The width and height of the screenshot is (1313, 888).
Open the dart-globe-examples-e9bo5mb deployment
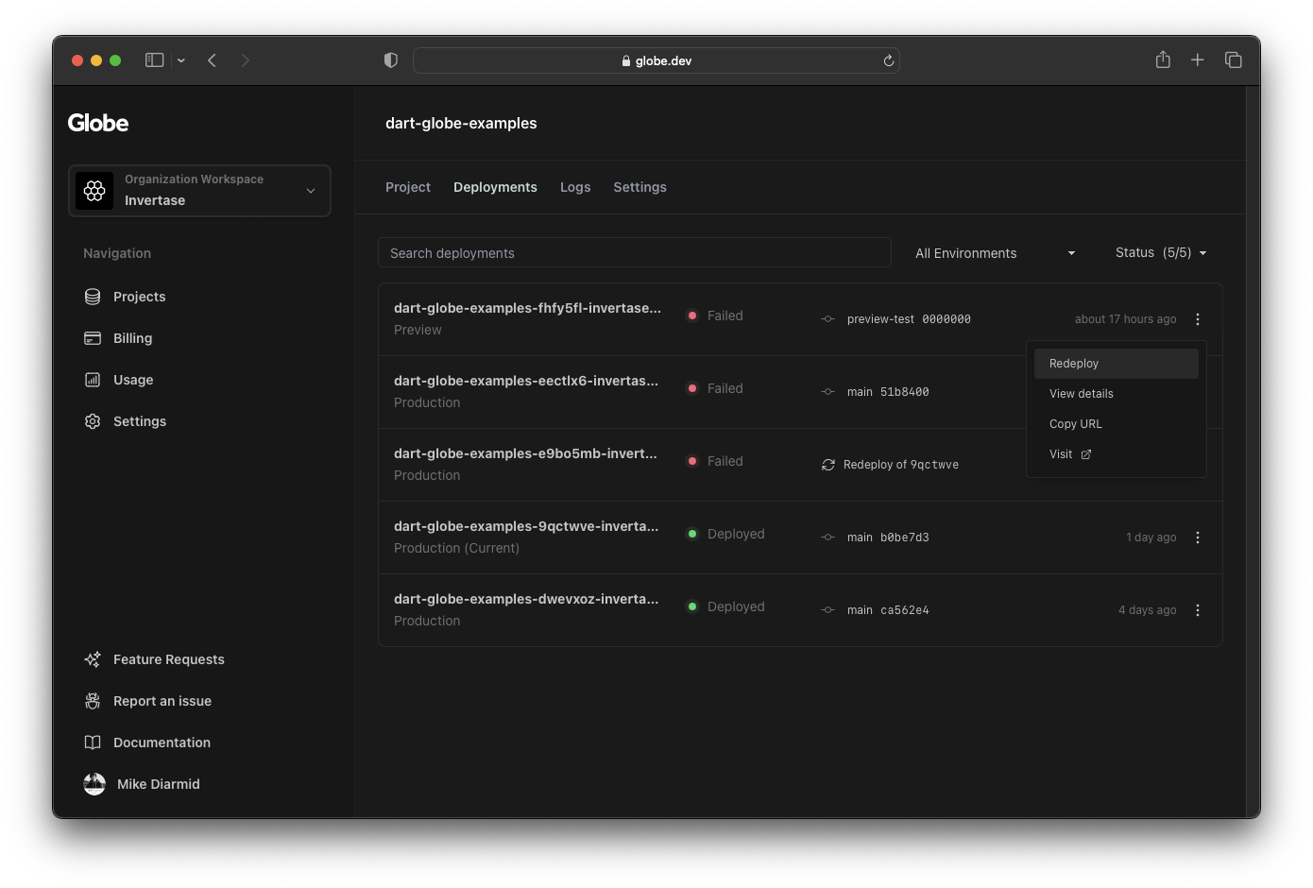[x=525, y=453]
